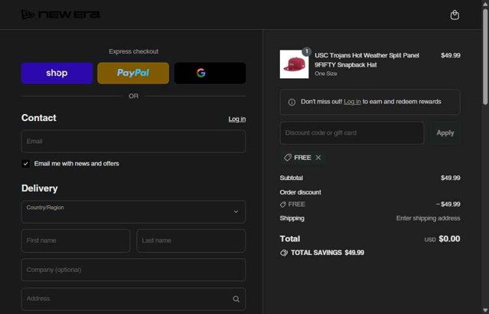Click the Subtotal $49.99 value

[x=450, y=178]
